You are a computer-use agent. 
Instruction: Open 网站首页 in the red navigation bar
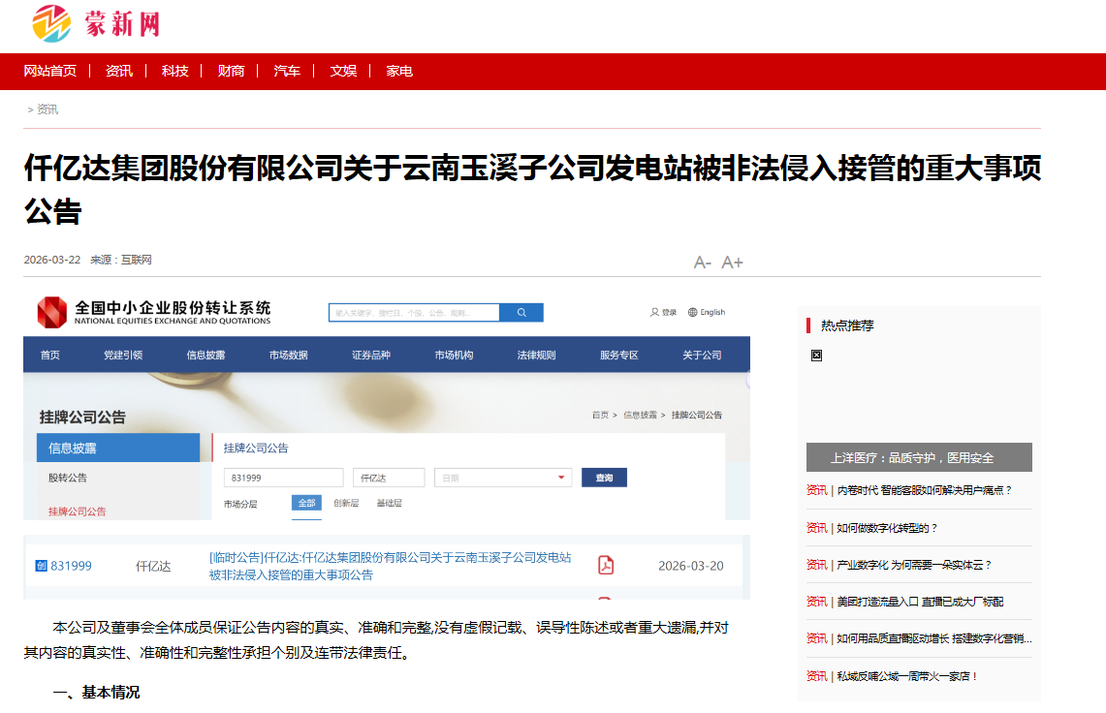[50, 72]
